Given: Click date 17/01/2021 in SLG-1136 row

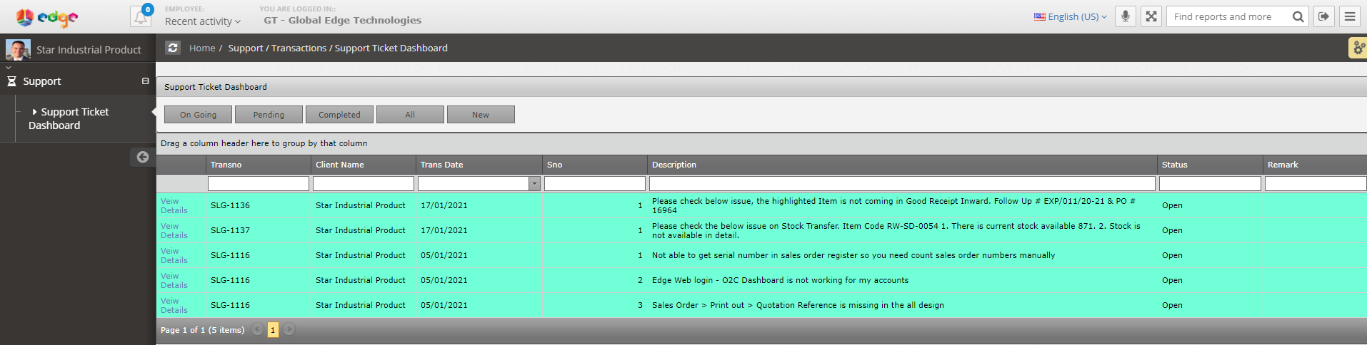Looking at the screenshot, I should 444,205.
